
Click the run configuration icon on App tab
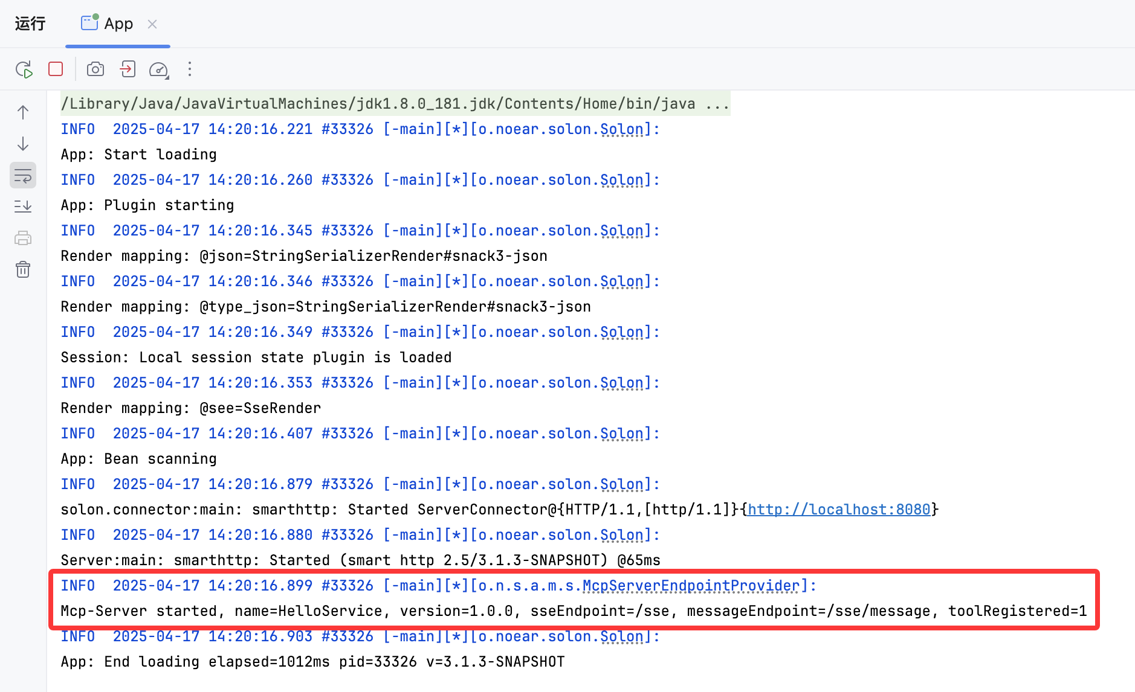coord(88,23)
